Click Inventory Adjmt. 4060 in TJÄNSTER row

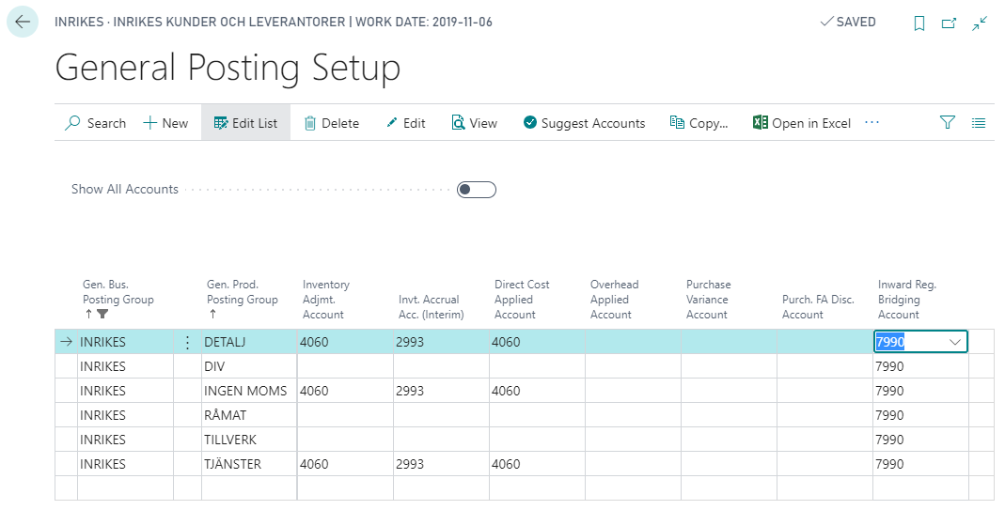point(345,464)
